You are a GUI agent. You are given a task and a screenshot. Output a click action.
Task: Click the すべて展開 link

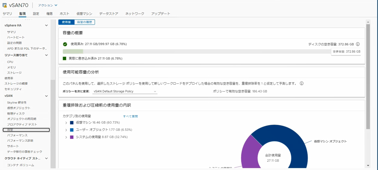130,116
